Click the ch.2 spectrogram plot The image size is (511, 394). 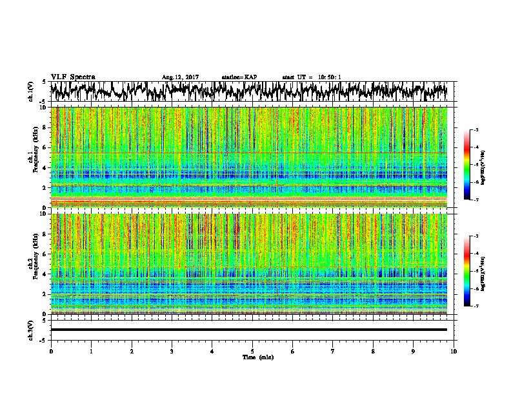click(249, 264)
